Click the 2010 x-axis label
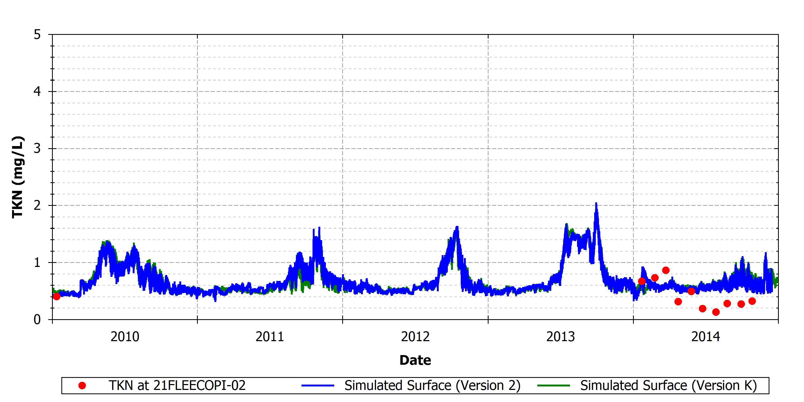This screenshot has height=402, width=804. tap(125, 337)
